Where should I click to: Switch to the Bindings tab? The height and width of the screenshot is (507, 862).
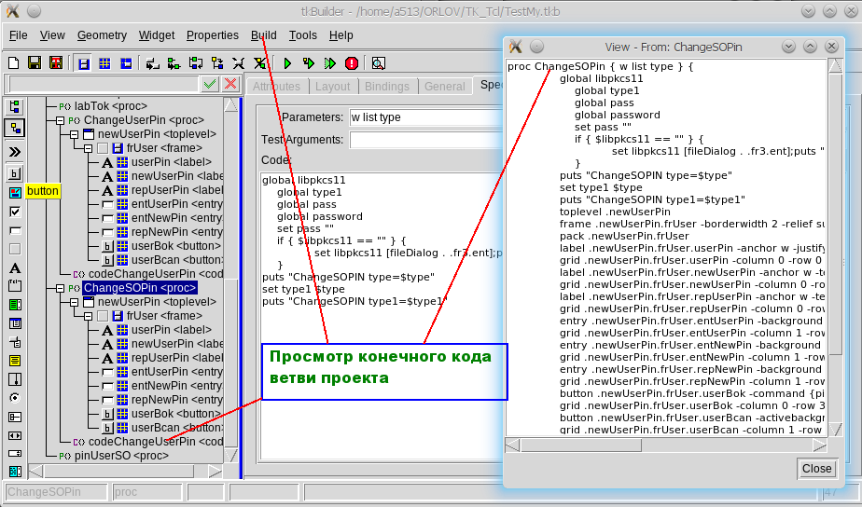point(387,87)
